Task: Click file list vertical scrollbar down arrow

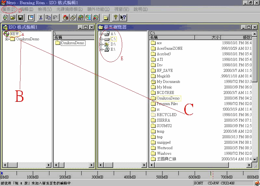Action: pyautogui.click(x=254, y=159)
